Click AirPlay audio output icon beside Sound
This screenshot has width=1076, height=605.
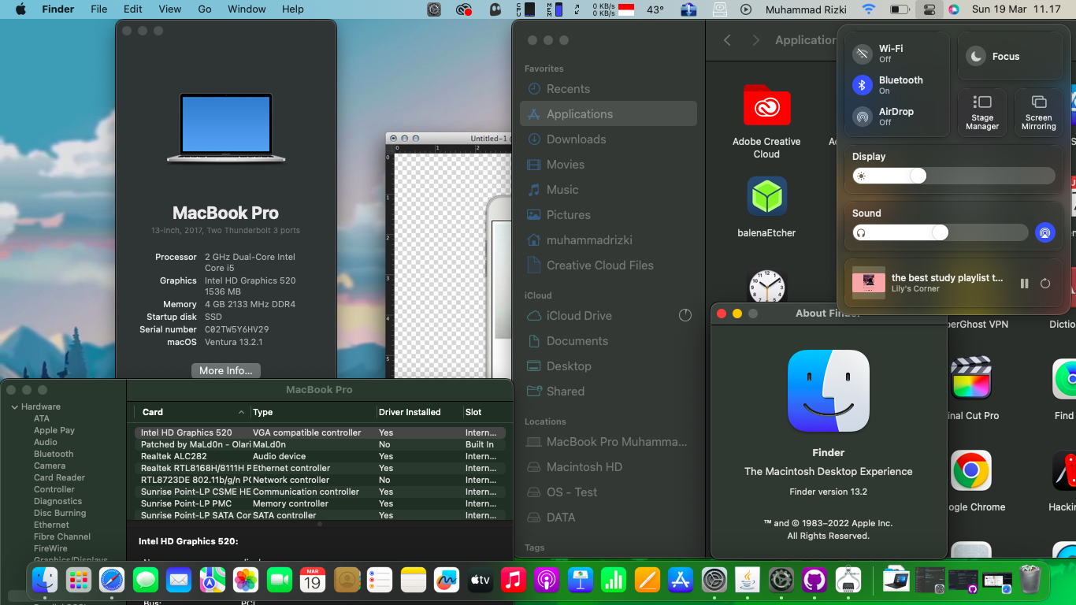1044,232
